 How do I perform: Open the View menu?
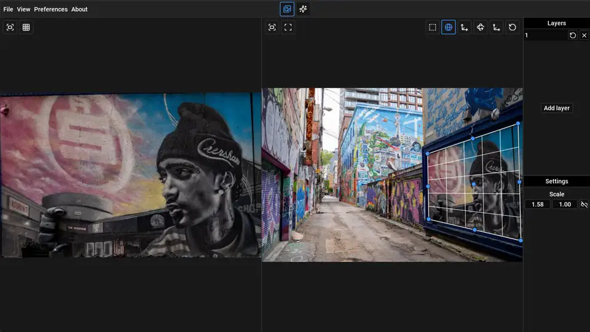click(23, 9)
